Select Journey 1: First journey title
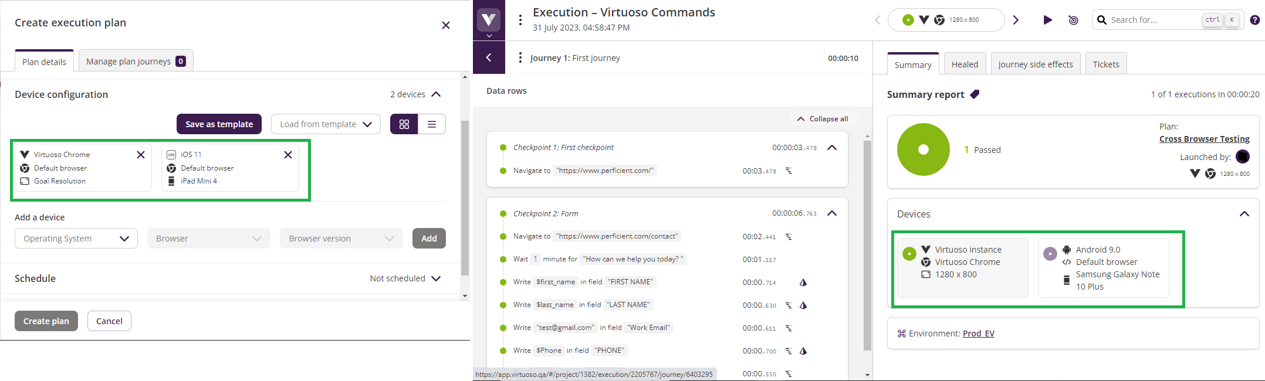This screenshot has height=381, width=1265. click(x=575, y=58)
